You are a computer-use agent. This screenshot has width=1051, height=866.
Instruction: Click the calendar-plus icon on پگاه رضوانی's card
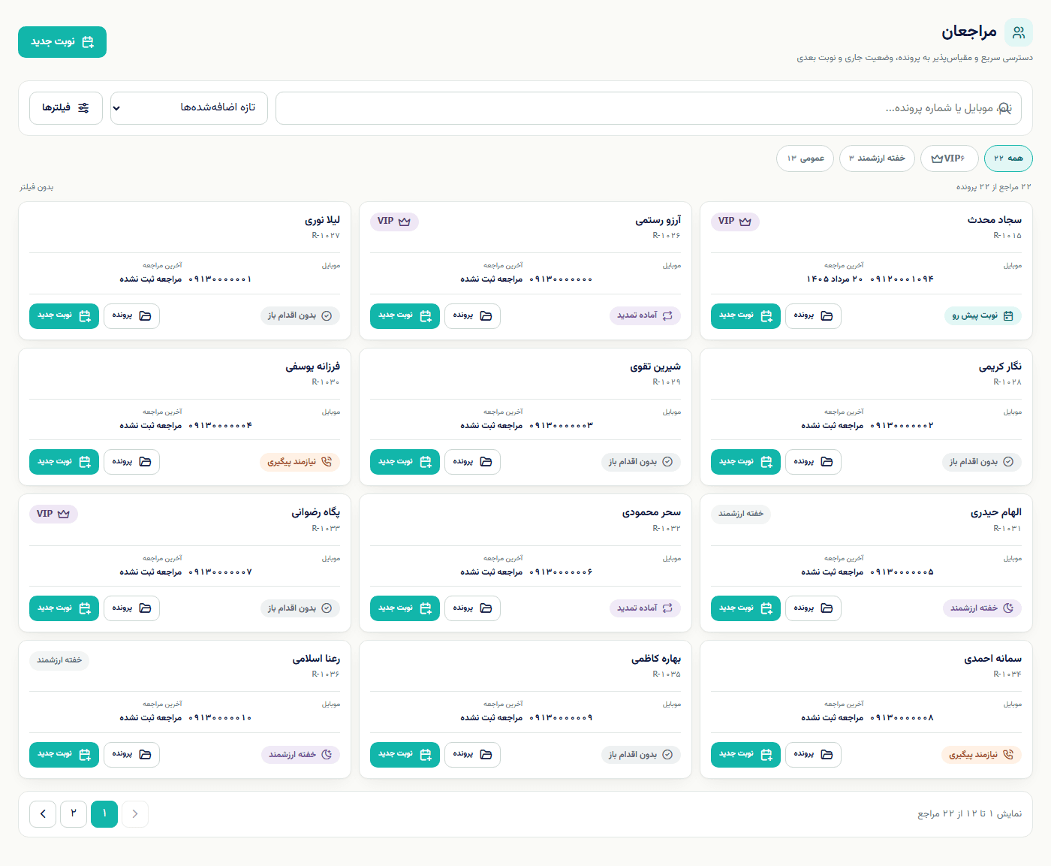click(x=85, y=608)
